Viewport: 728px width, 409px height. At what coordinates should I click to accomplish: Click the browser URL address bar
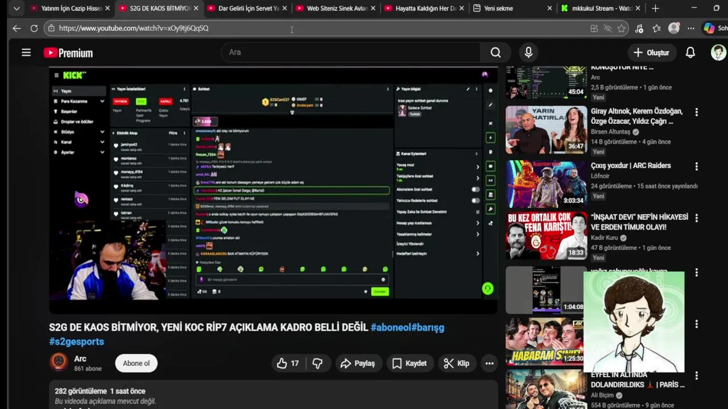318,28
